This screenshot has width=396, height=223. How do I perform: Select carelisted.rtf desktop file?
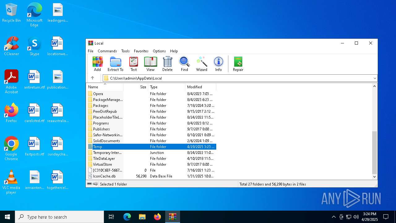pos(34,113)
